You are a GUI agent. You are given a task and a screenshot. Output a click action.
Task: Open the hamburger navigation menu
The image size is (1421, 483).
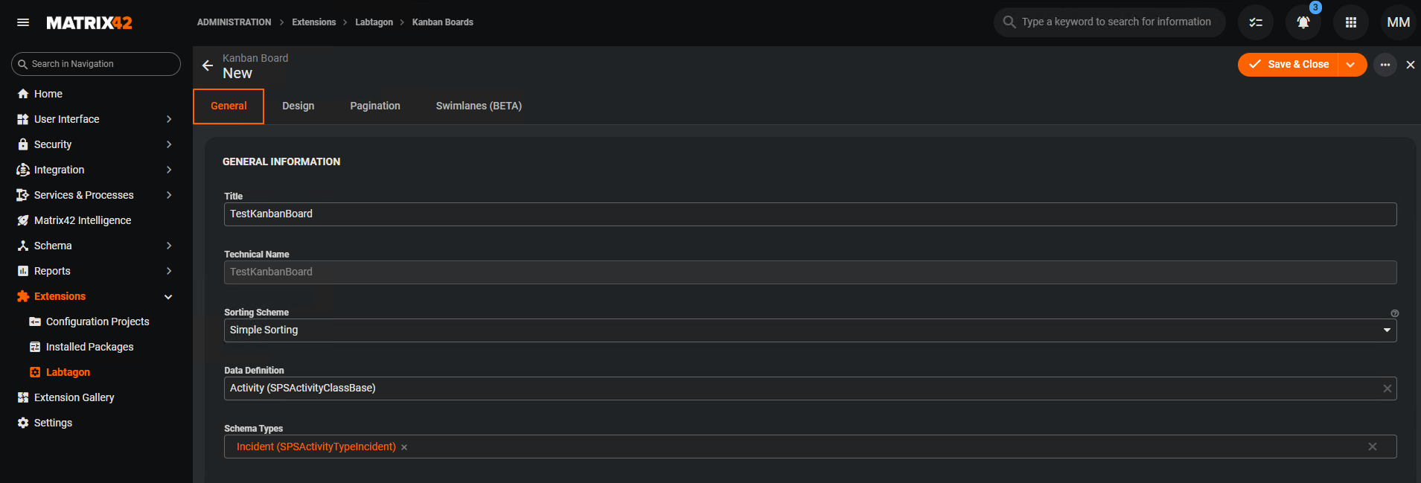click(23, 22)
